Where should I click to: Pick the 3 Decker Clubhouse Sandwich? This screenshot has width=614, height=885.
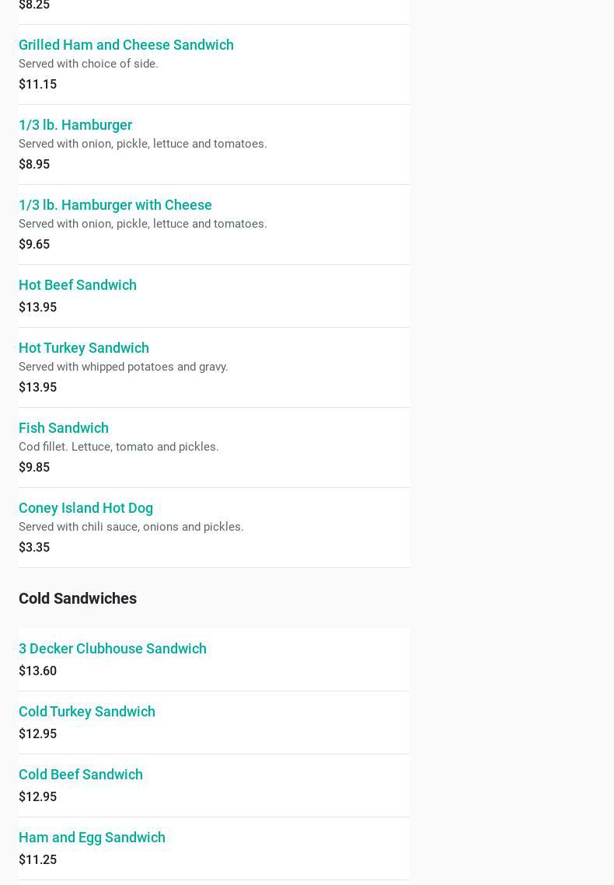pos(113,649)
